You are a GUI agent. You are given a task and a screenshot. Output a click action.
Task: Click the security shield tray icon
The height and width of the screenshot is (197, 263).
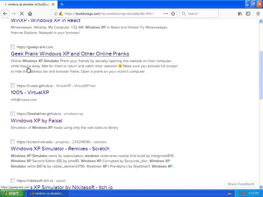pyautogui.click(x=239, y=193)
